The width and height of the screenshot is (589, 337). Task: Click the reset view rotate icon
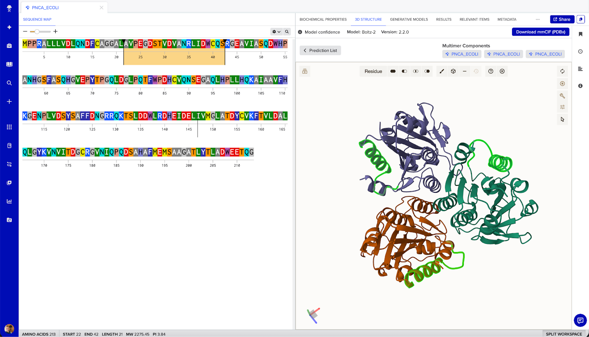coord(562,71)
